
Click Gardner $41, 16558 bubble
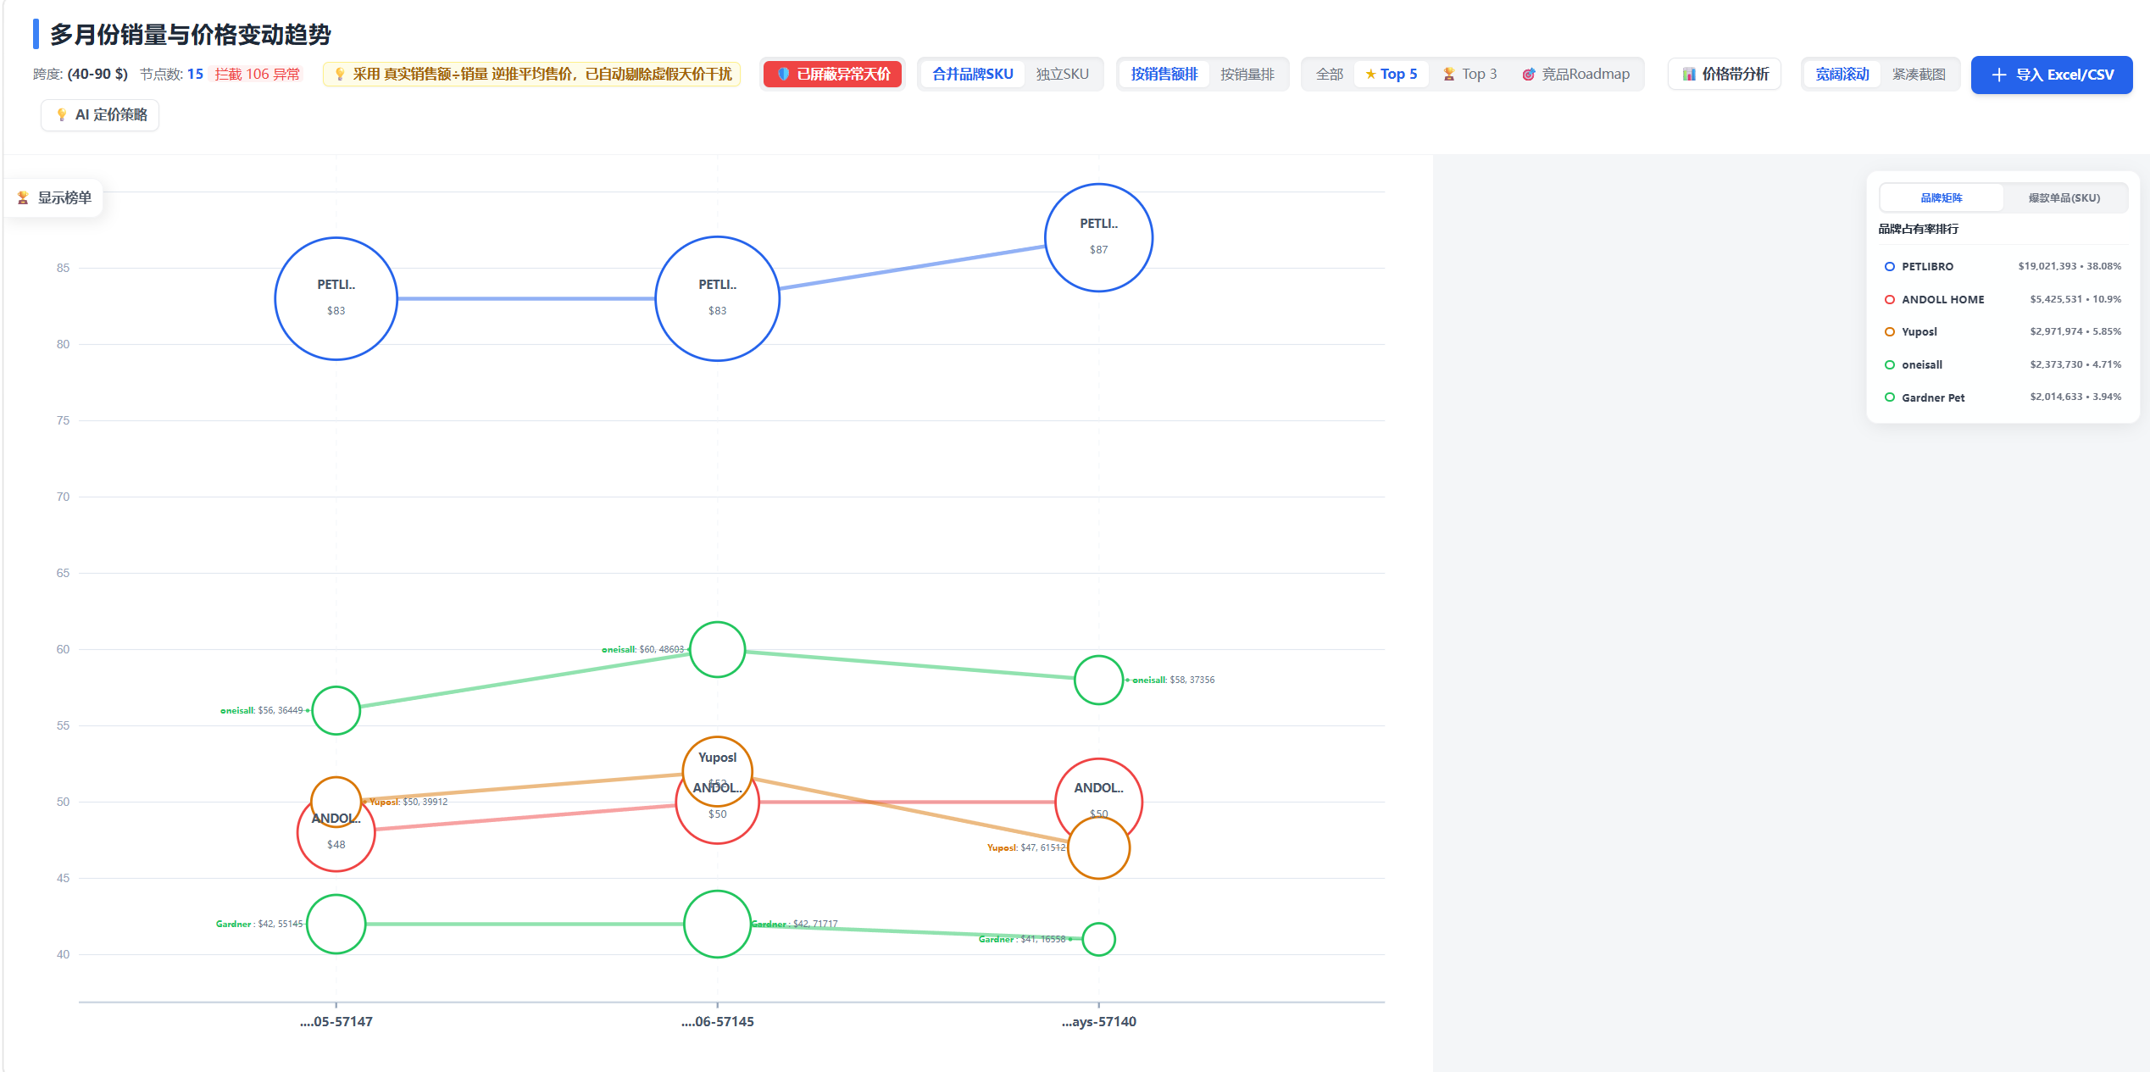pos(1098,939)
